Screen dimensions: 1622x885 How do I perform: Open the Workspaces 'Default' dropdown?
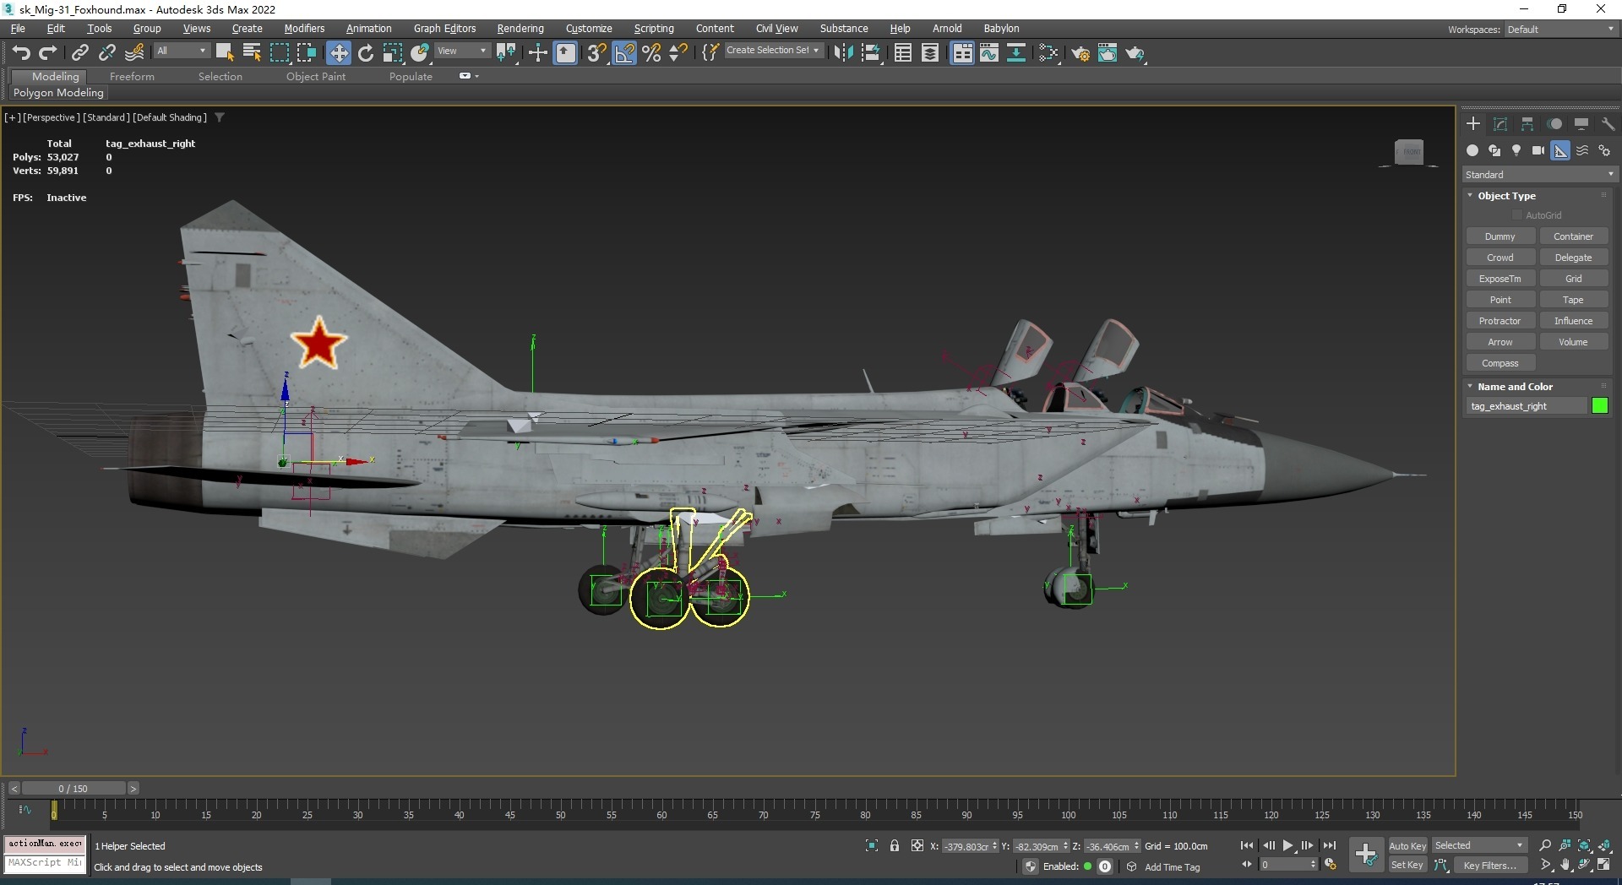1560,30
